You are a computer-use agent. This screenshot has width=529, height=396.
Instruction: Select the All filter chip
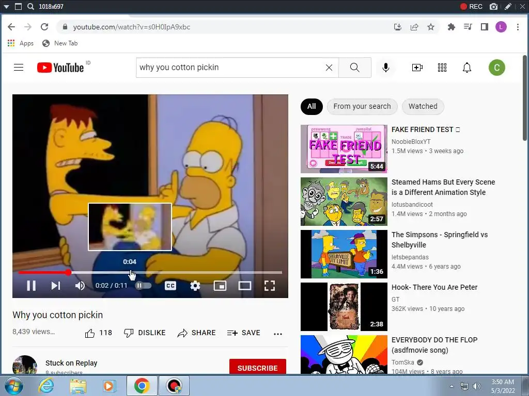pos(312,106)
